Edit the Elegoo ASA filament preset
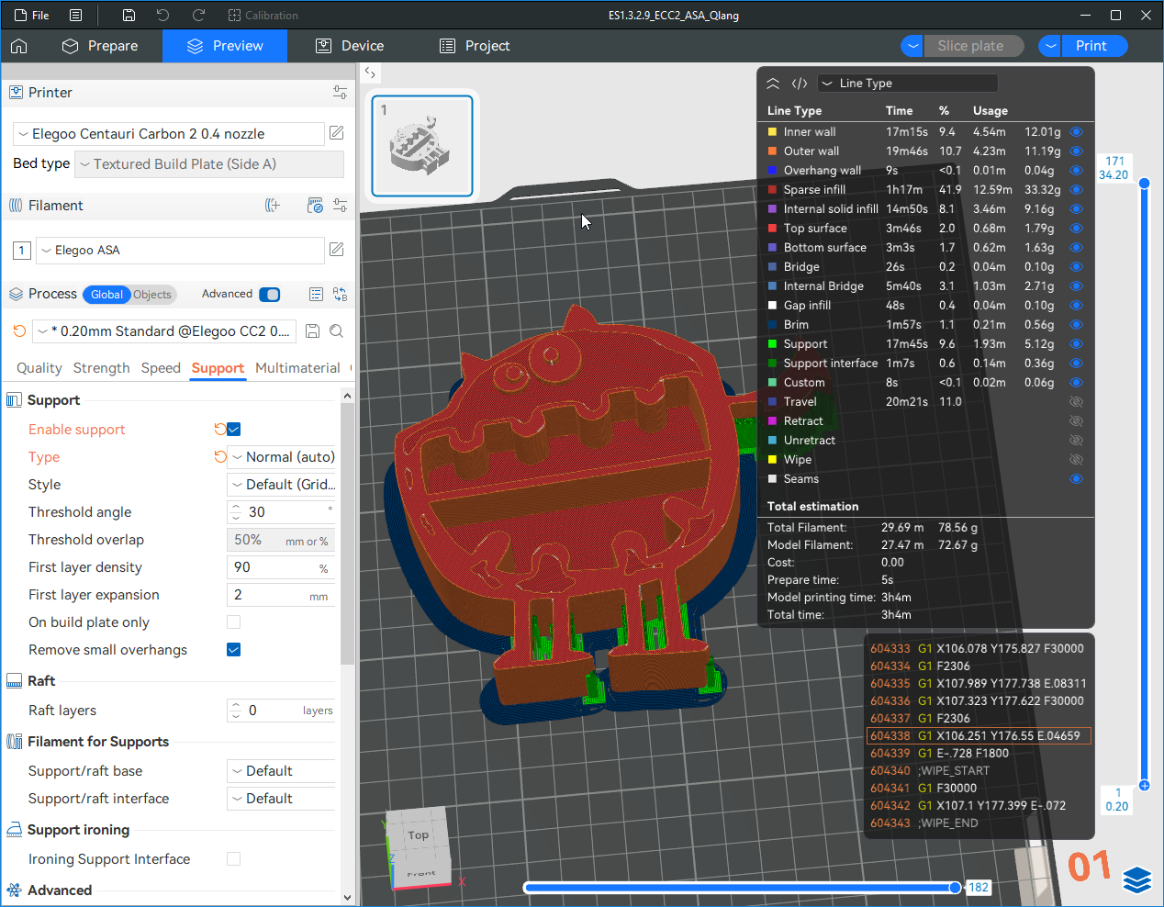Viewport: 1164px width, 907px height. point(337,250)
